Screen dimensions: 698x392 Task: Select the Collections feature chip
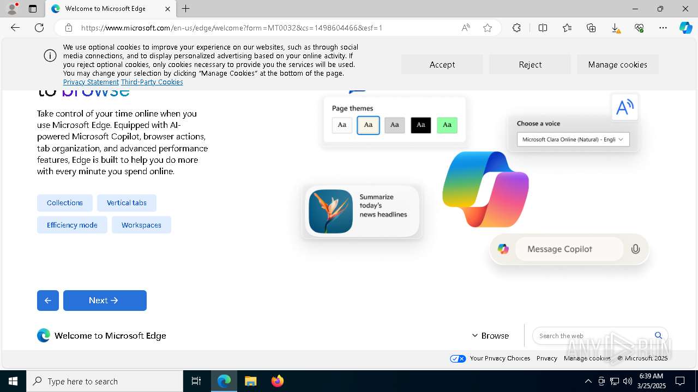[x=65, y=203]
